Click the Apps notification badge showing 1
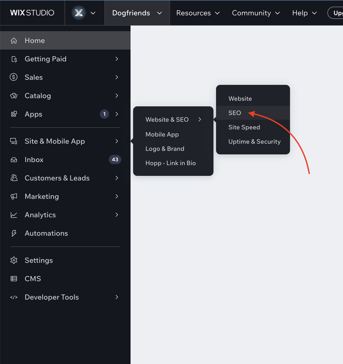This screenshot has width=343, height=364. pos(104,114)
